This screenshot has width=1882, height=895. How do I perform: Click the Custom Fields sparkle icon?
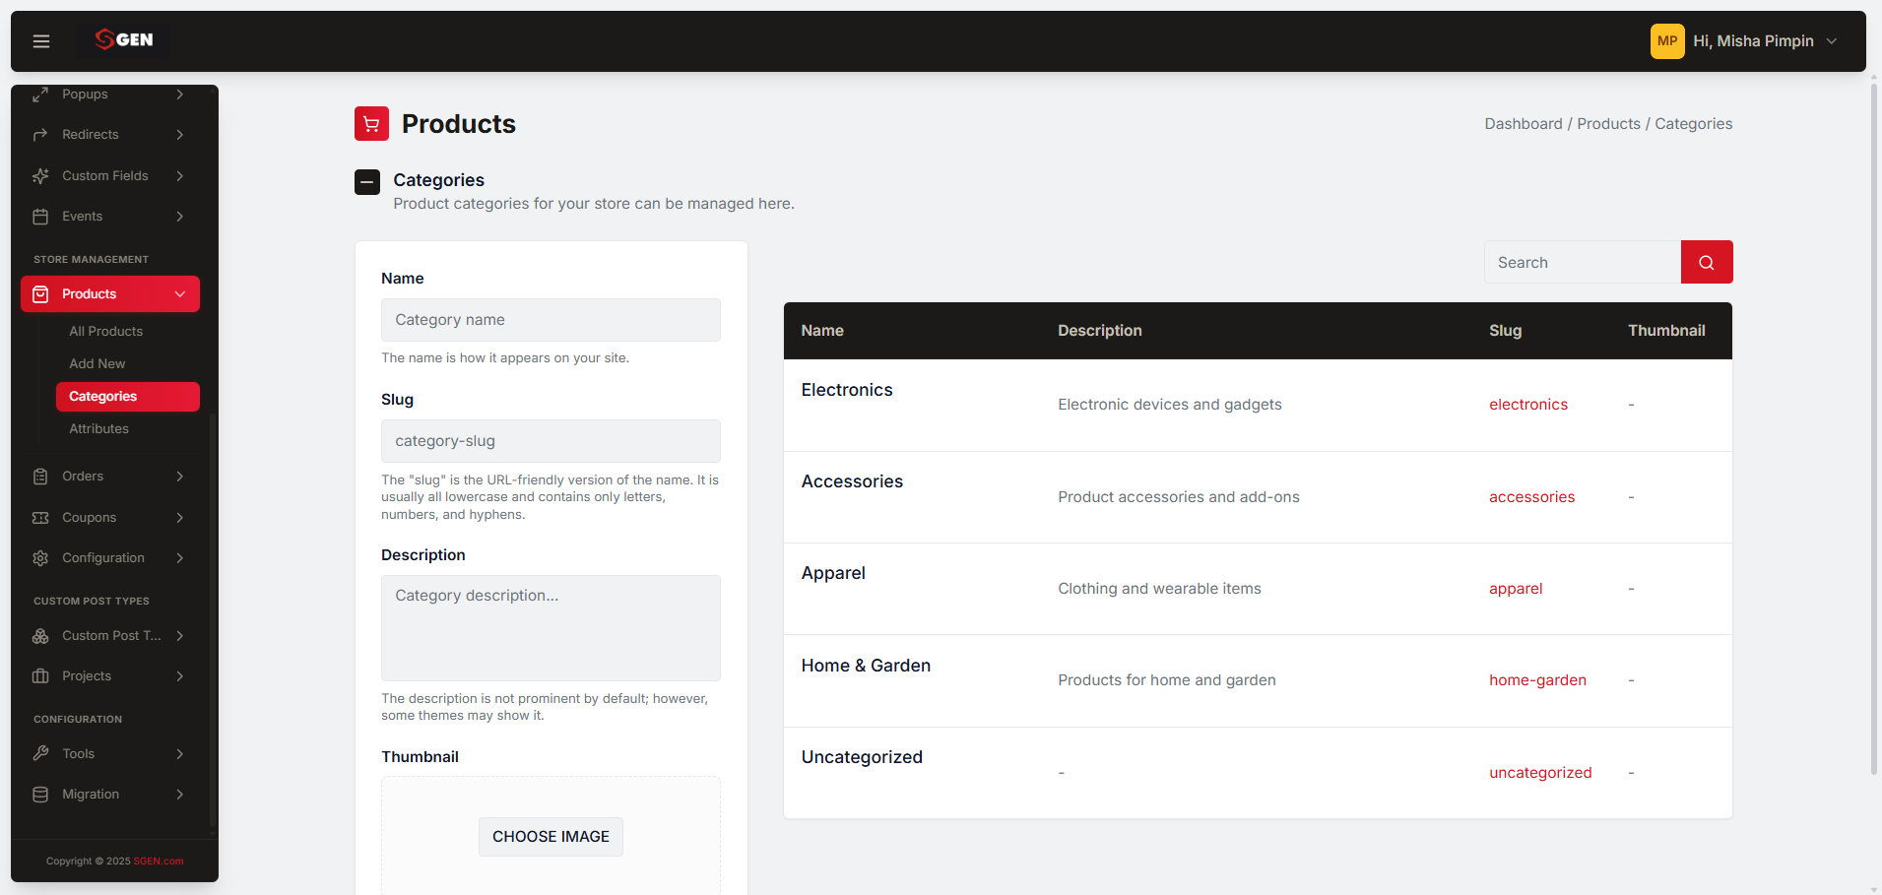pos(40,176)
